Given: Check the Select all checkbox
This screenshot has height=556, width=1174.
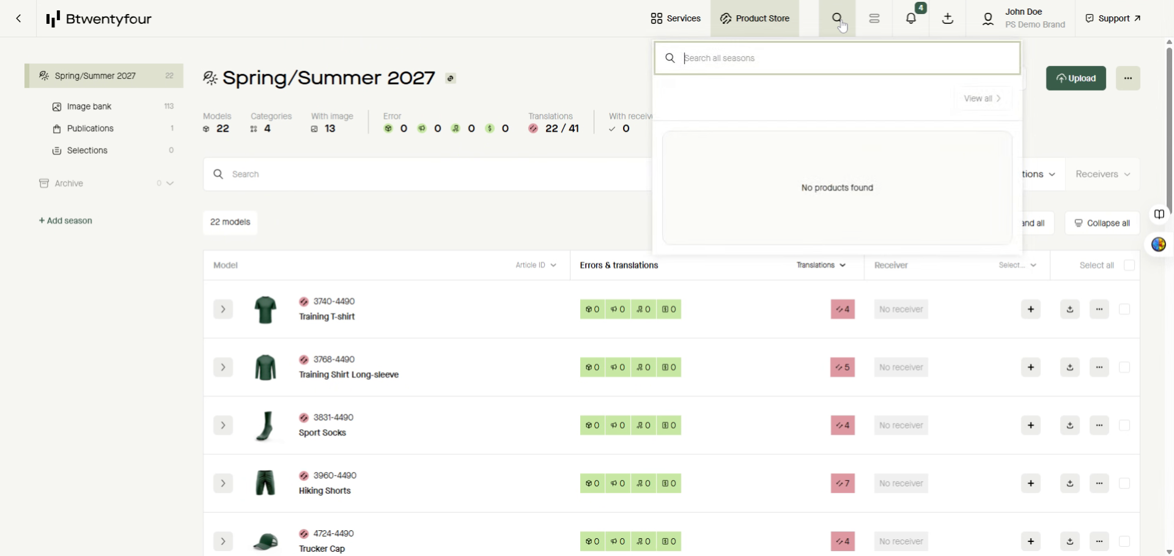Looking at the screenshot, I should (x=1129, y=265).
